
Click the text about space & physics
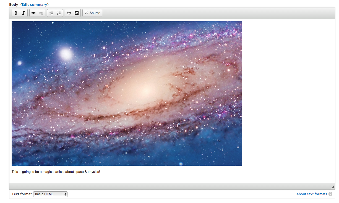(x=56, y=172)
